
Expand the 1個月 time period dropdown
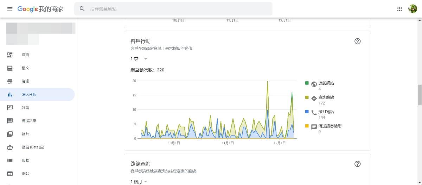[x=139, y=181]
